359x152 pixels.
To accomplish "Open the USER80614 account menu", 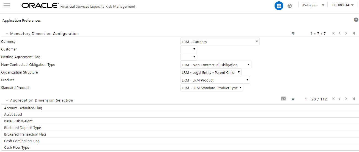I will (343, 5).
